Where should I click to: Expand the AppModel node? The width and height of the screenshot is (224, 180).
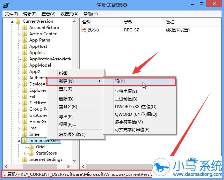pos(19,66)
